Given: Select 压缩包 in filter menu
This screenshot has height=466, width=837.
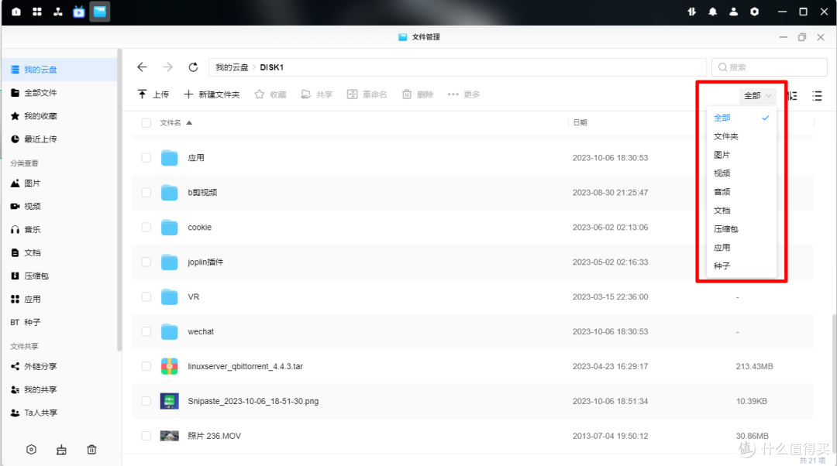Looking at the screenshot, I should pos(741,229).
